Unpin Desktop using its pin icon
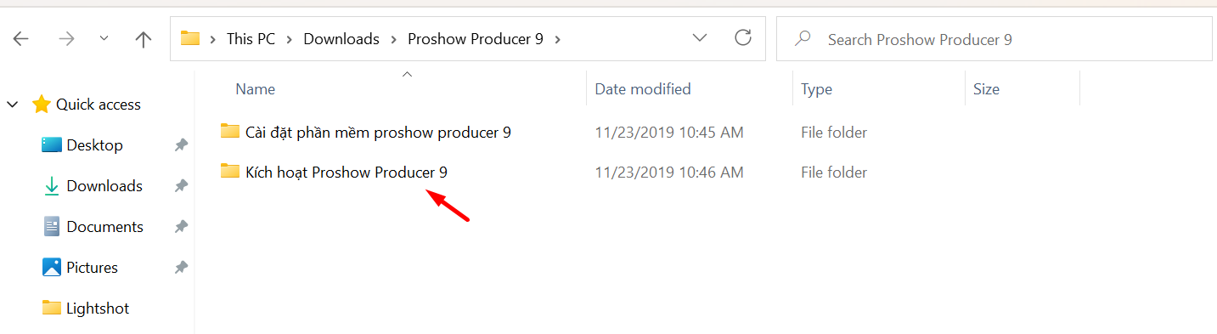Image resolution: width=1217 pixels, height=334 pixels. 181,145
